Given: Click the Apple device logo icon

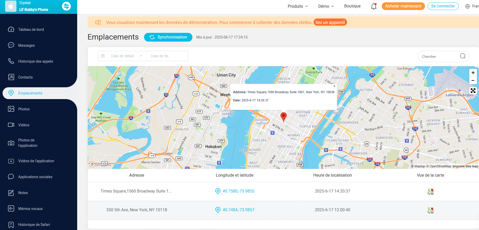Looking at the screenshot, I should pos(11,6).
